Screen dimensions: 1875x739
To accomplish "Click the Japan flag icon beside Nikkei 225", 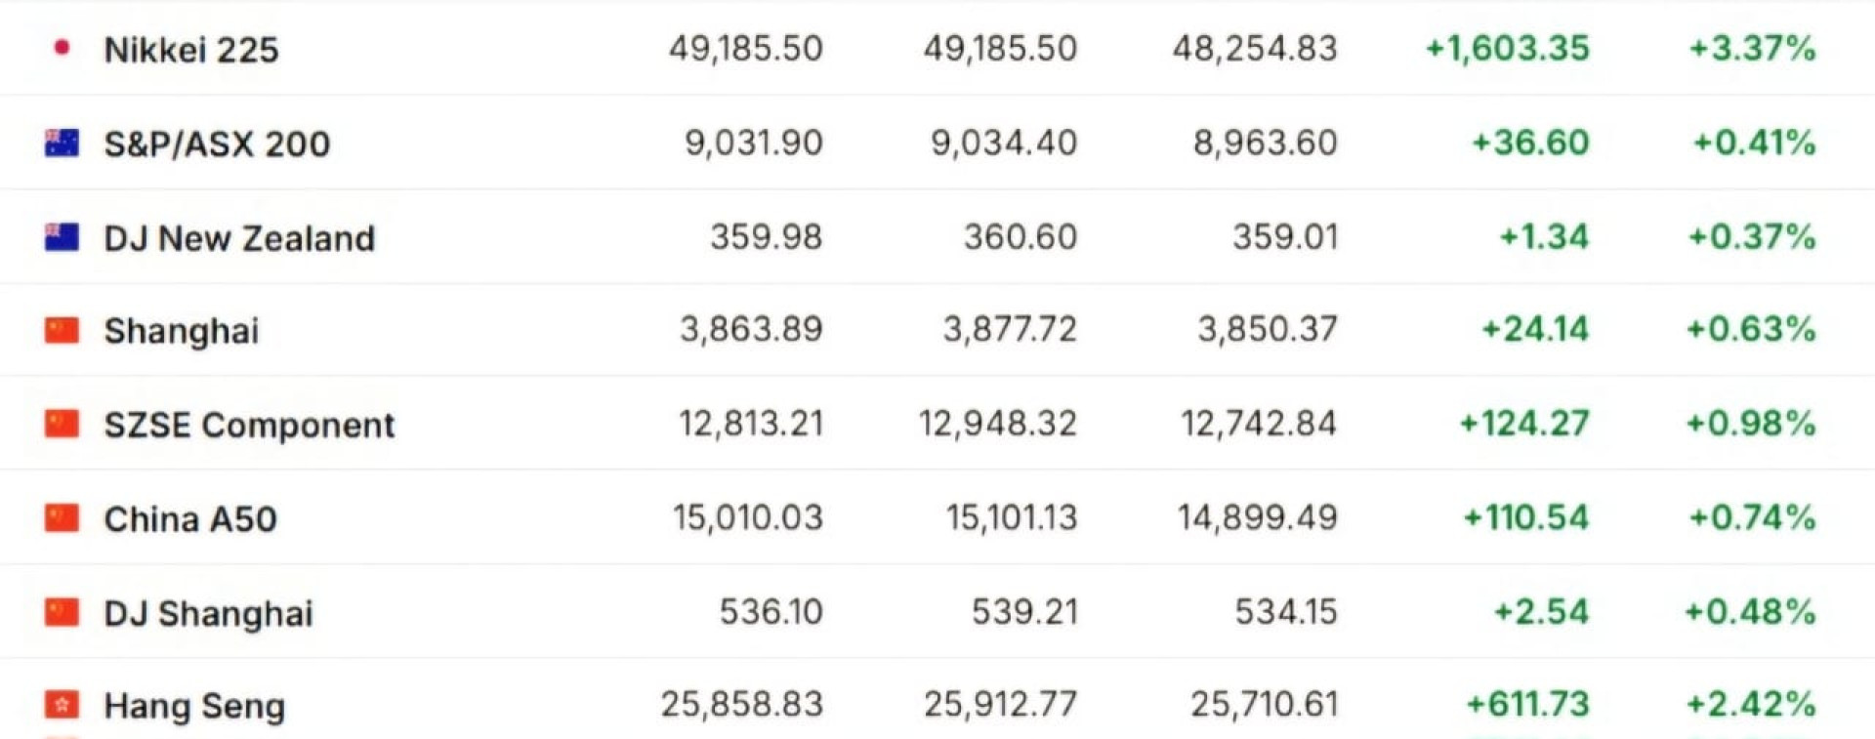I will 62,48.
